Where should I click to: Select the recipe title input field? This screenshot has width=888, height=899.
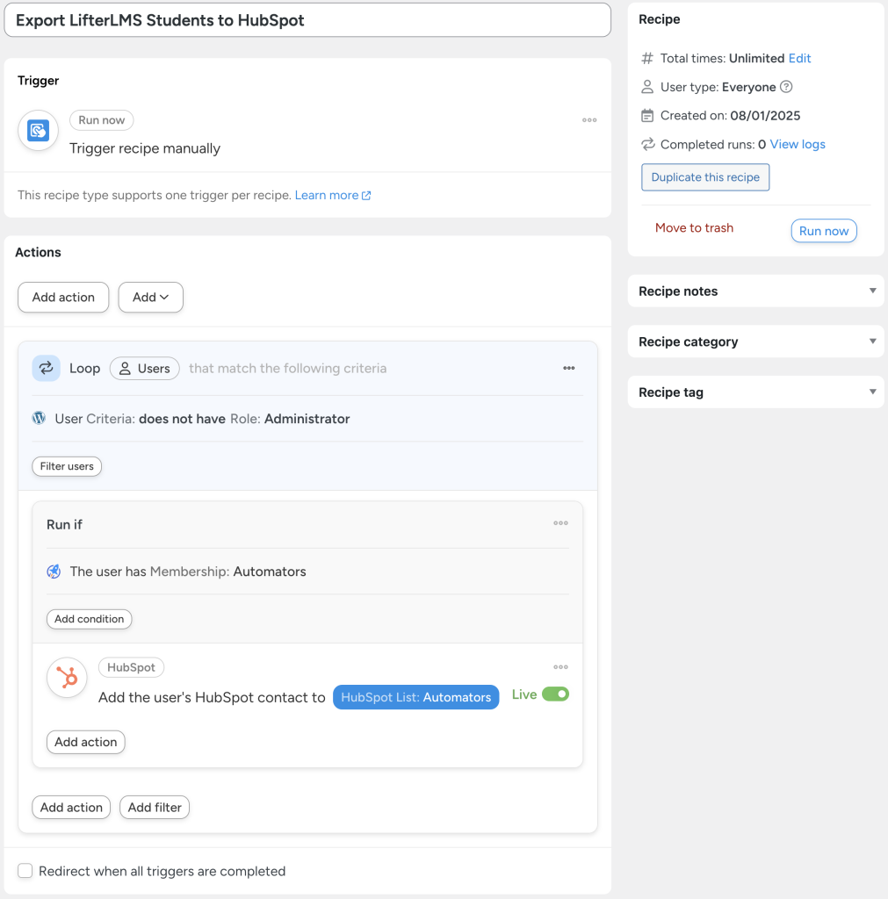click(x=306, y=20)
